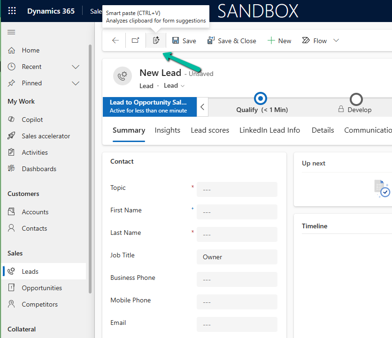This screenshot has height=338, width=392.
Task: Expand the Pinned section chevron
Action: coord(76,83)
